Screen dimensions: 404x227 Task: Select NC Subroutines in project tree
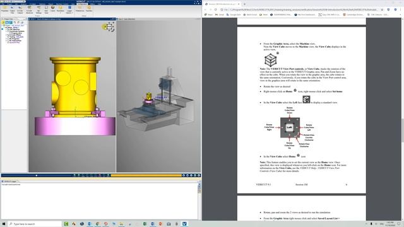(15, 40)
